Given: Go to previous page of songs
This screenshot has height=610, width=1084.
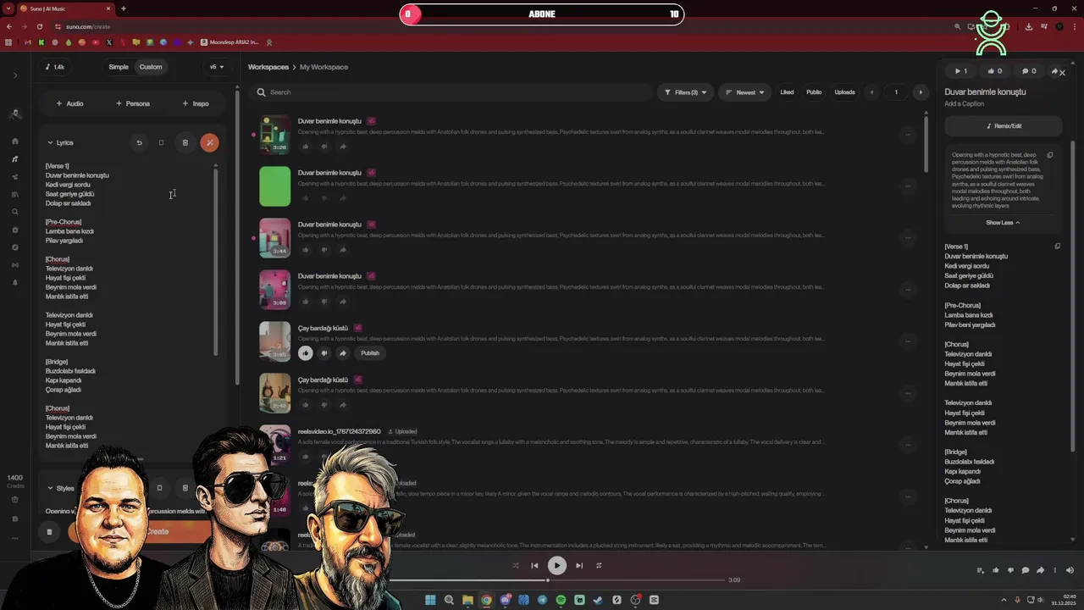Looking at the screenshot, I should pos(871,92).
